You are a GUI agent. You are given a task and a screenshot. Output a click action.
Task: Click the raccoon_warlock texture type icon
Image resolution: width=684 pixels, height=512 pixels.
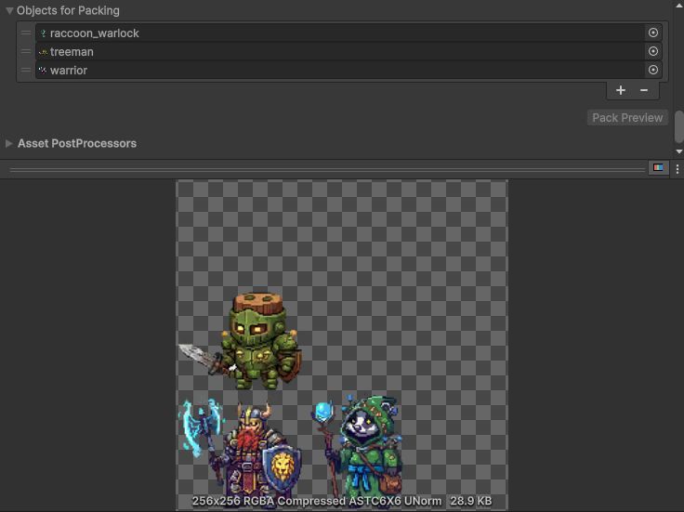(x=43, y=33)
